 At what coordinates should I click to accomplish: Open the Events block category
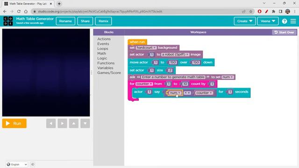click(x=103, y=44)
